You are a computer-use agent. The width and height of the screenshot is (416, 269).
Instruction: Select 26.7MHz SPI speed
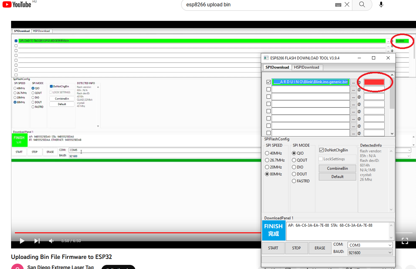click(275, 160)
